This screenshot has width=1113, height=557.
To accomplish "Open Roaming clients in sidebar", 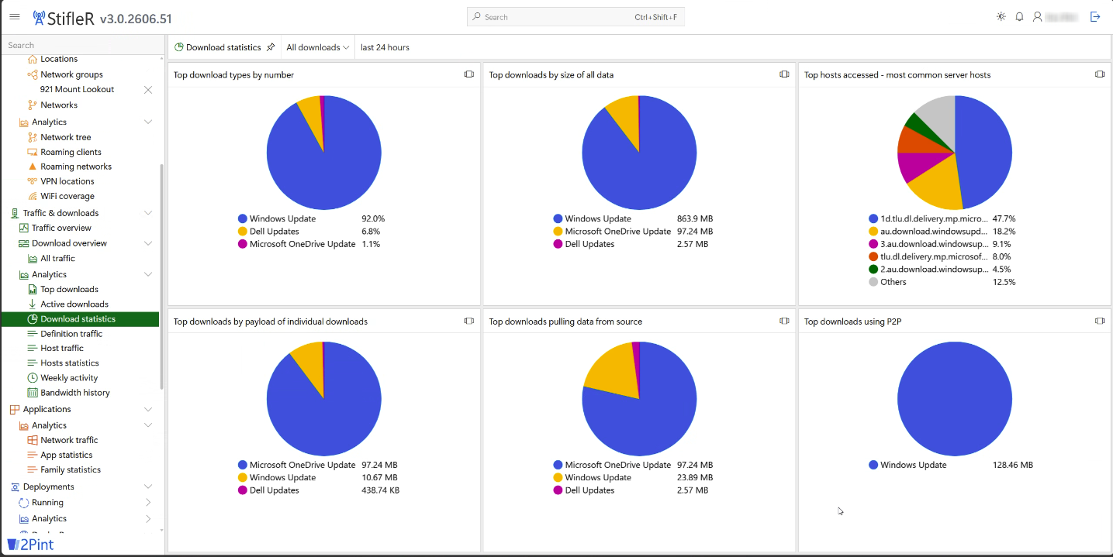I will click(71, 152).
